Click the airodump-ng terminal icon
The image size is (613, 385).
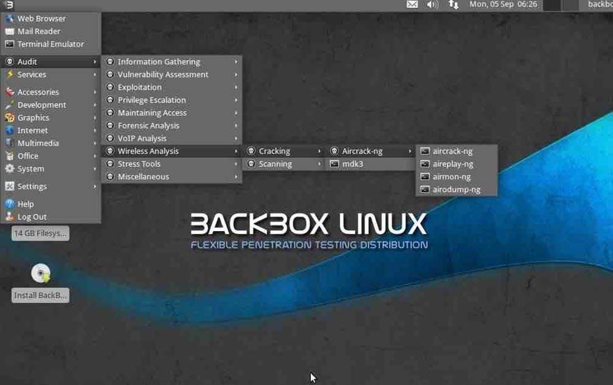click(x=425, y=189)
